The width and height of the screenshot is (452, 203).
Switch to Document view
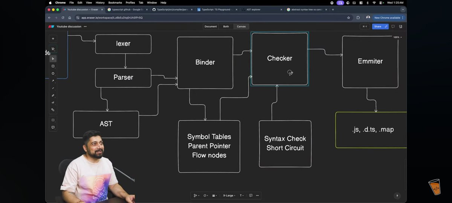(211, 27)
